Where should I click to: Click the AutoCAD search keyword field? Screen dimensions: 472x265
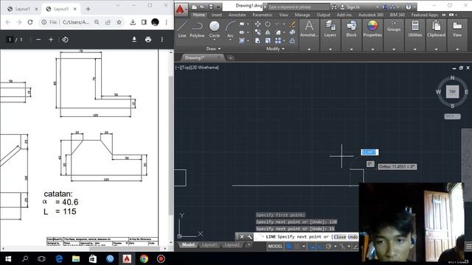tap(298, 7)
